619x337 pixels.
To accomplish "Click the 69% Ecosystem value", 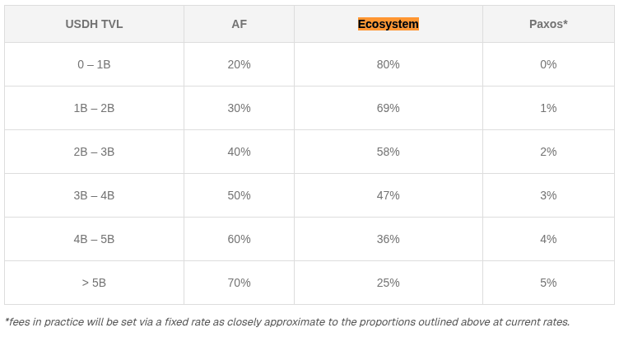I will pos(388,108).
